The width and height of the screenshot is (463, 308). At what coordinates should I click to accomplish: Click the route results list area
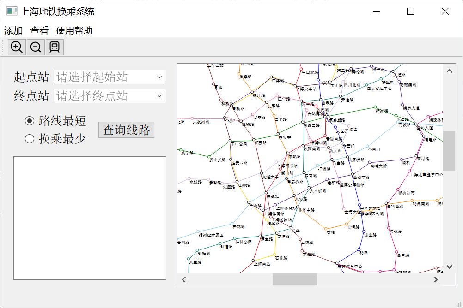[91, 217]
